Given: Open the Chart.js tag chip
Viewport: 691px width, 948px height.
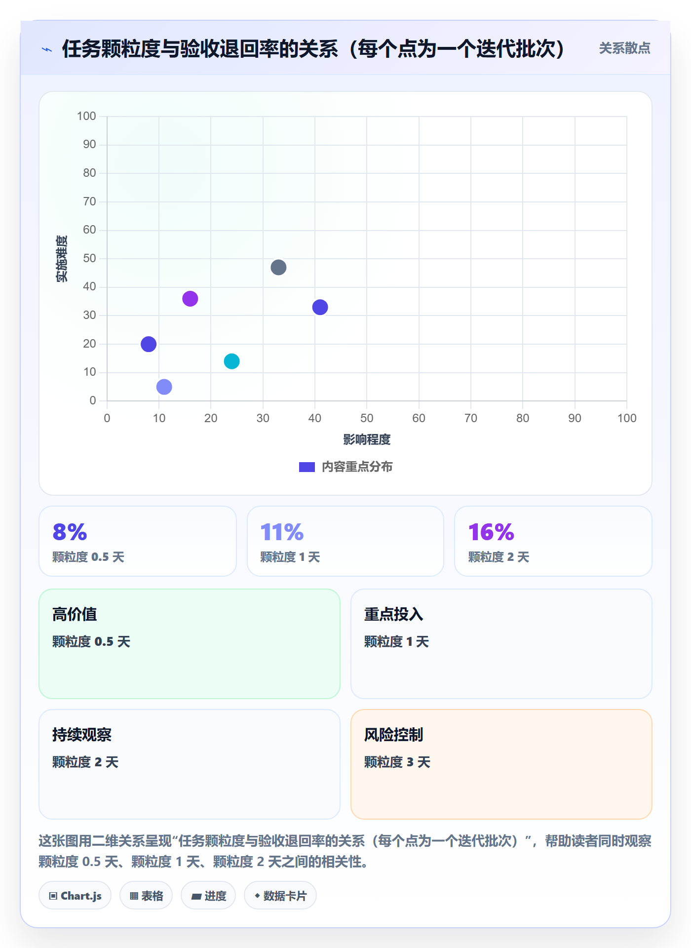Looking at the screenshot, I should tap(75, 896).
